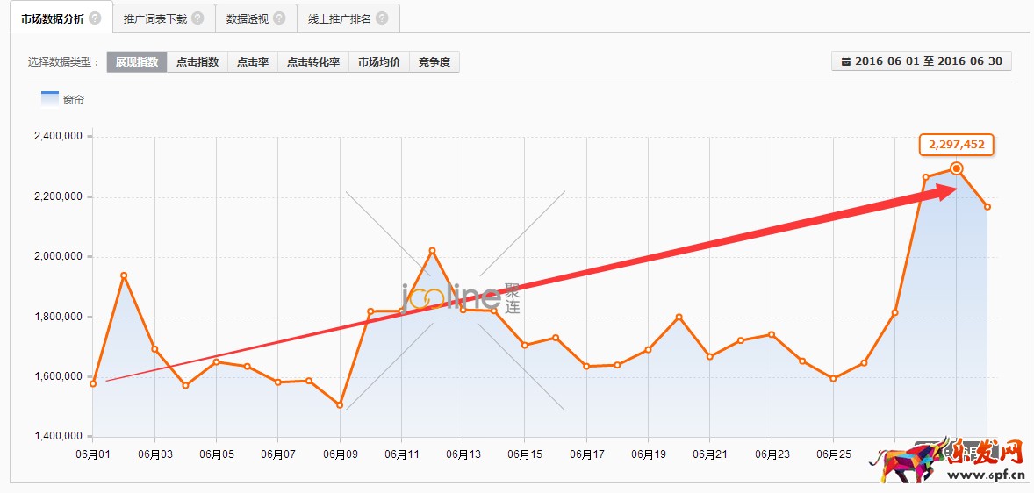Go to 线上推广排名 tab
This screenshot has height=493, width=1034.
click(340, 18)
